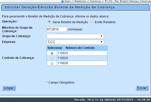Image resolution: width=151 pixels, height=102 pixels.
Task: Click the Limpar button
Action: pyautogui.click(x=9, y=88)
